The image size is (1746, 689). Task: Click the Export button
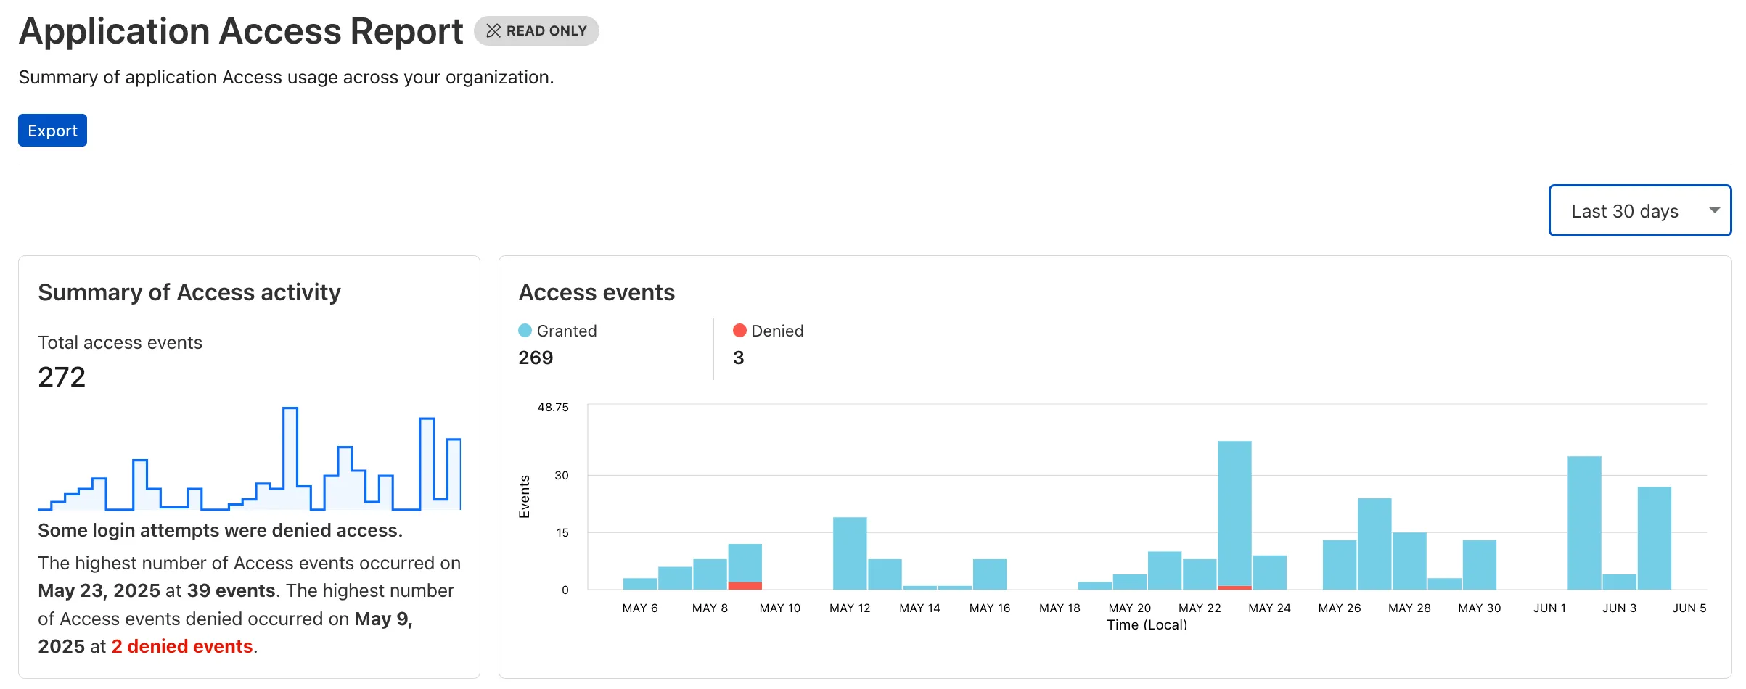coord(52,130)
